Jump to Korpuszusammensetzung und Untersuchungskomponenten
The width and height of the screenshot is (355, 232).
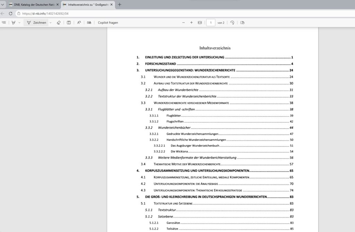[x=215, y=171]
